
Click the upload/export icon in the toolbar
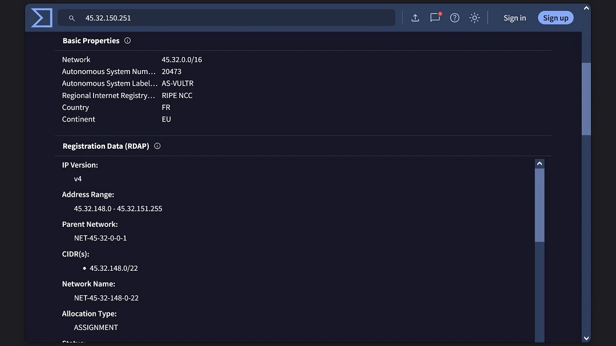[x=415, y=18]
